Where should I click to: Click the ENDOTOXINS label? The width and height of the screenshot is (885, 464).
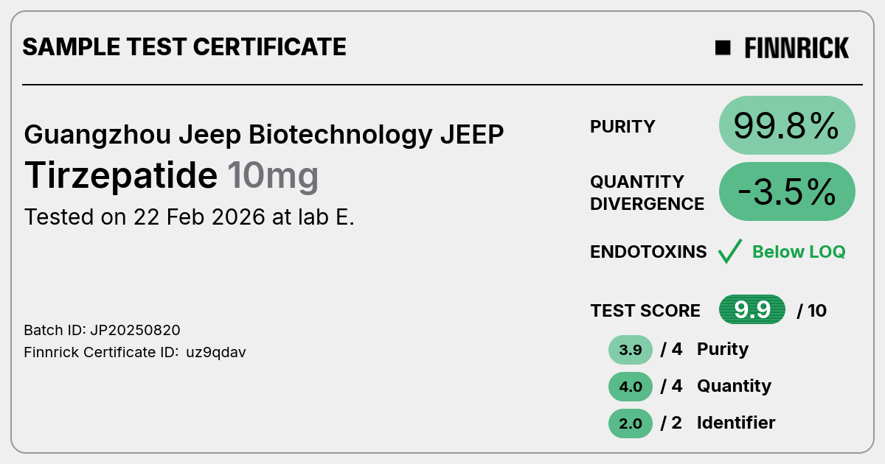[649, 252]
